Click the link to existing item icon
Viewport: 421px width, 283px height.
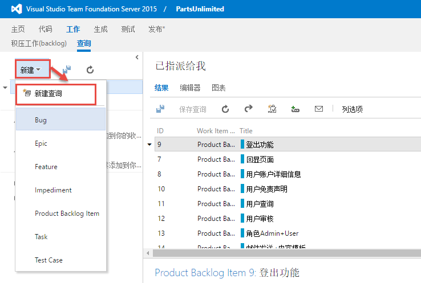point(295,109)
